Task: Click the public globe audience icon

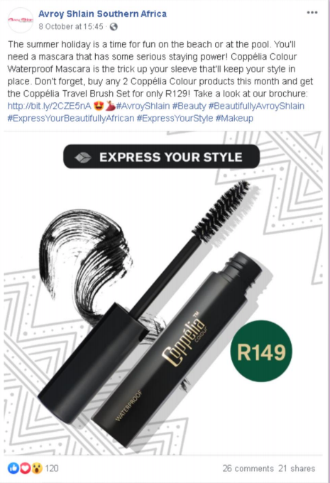Action: 114,27
